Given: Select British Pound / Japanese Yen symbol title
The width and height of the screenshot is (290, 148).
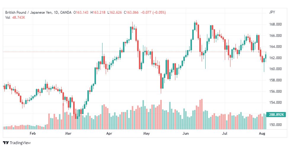Looking at the screenshot, I should (x=28, y=12).
